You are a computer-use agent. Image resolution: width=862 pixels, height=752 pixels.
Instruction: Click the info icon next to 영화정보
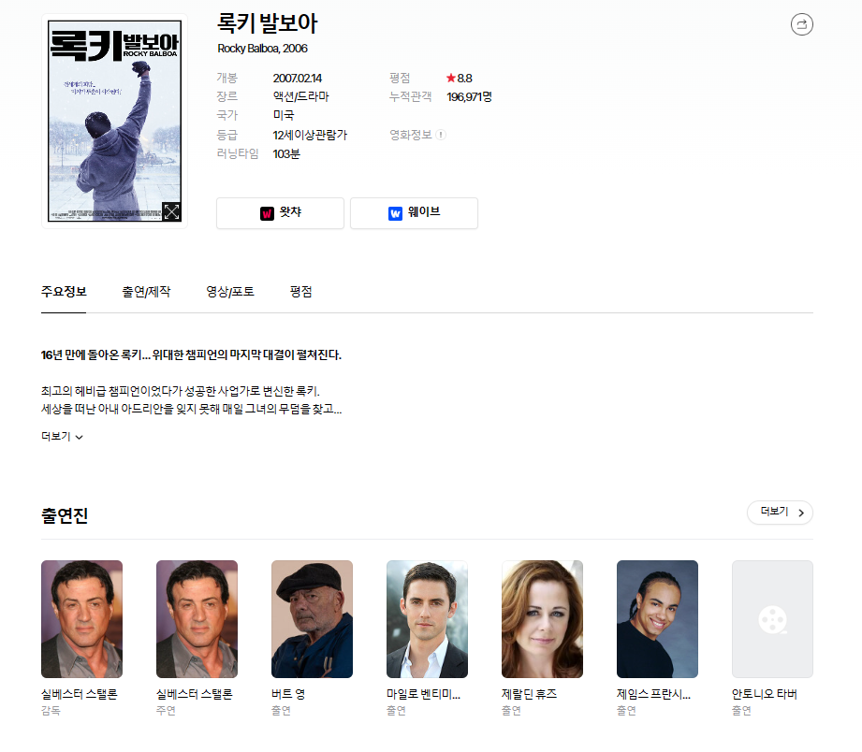point(441,135)
